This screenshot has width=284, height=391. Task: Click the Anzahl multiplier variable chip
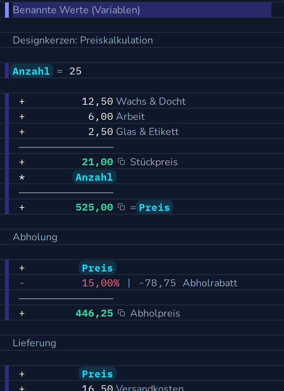click(x=94, y=177)
